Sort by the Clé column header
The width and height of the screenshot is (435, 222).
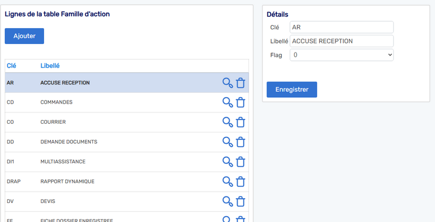pyautogui.click(x=11, y=66)
